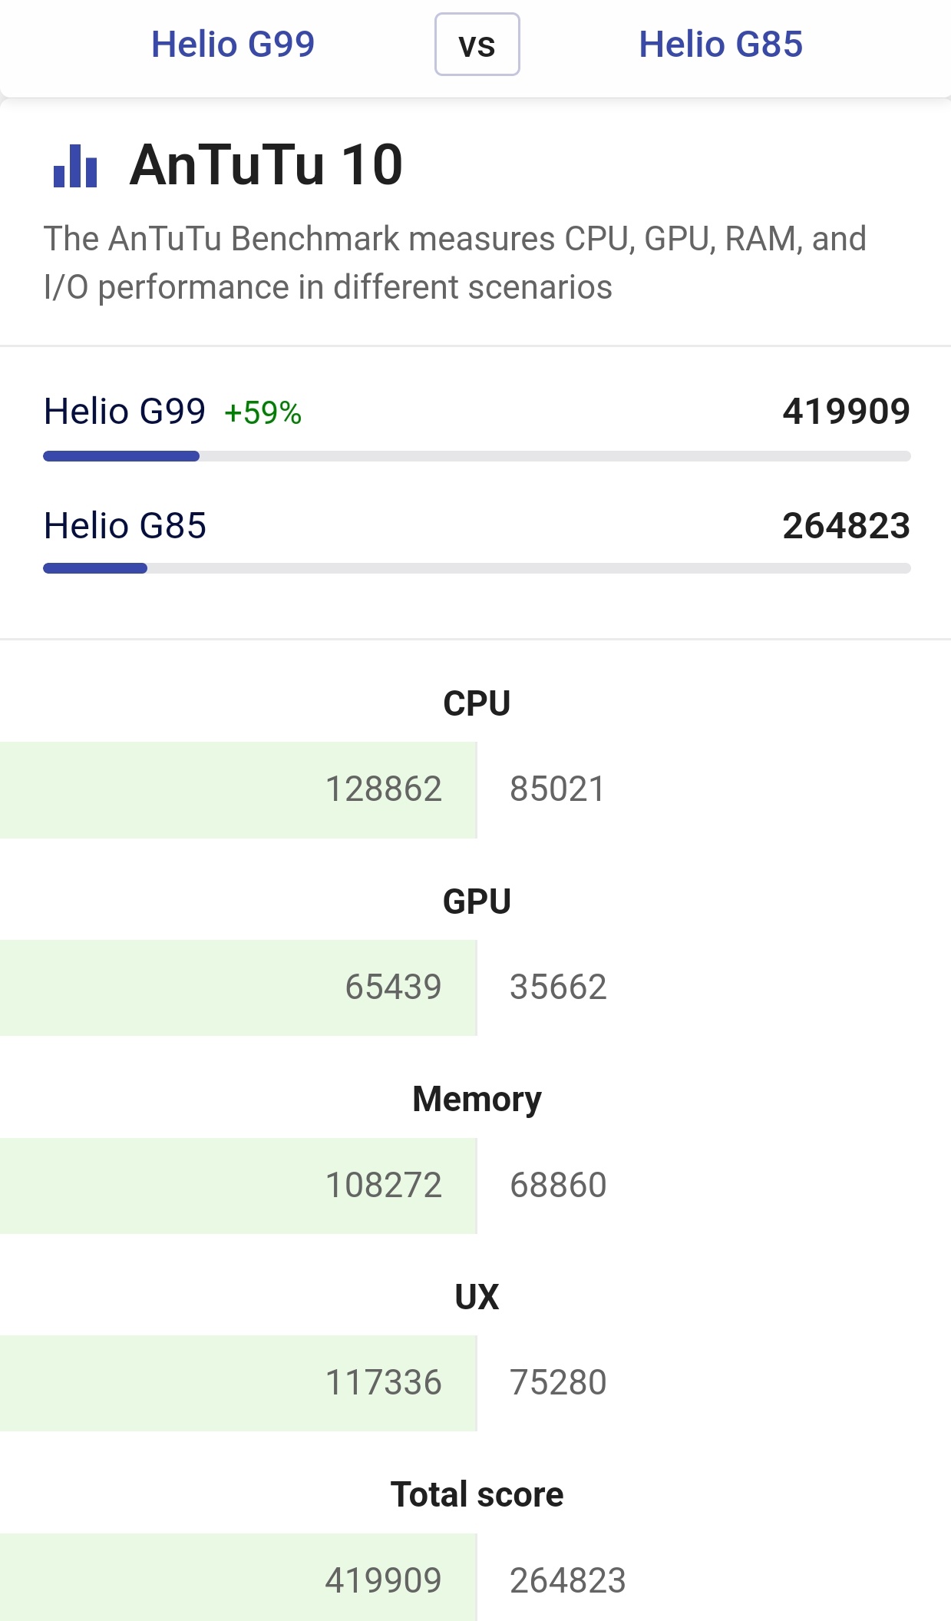Open the Helio G85 header link
Screen dimensions: 951x1621
click(x=720, y=45)
